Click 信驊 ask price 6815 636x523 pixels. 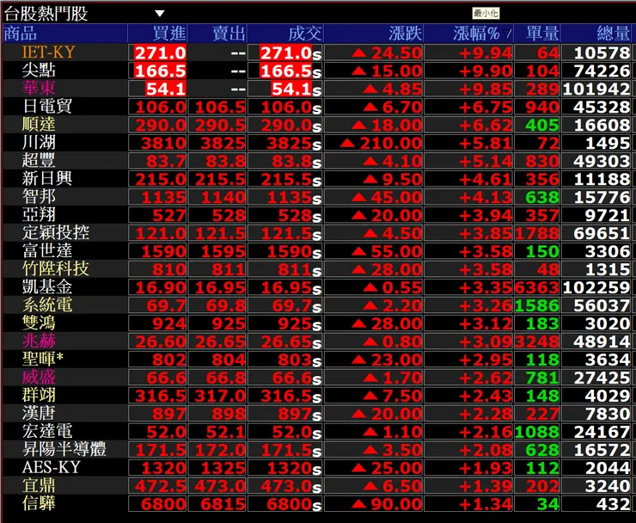click(223, 504)
